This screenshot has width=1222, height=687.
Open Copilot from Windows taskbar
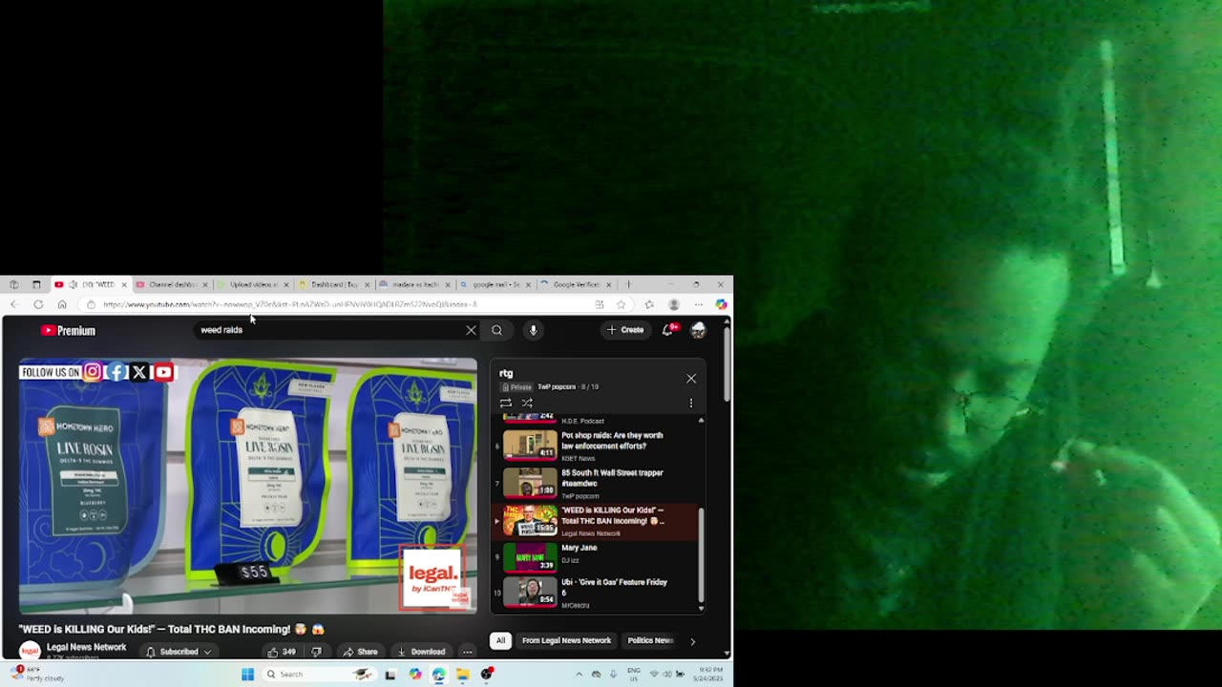point(414,675)
